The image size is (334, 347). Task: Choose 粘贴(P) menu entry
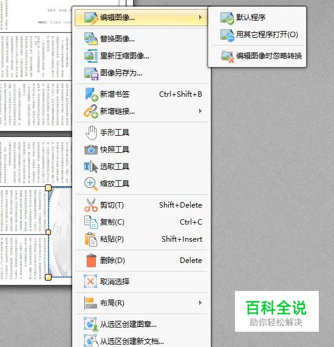141,239
